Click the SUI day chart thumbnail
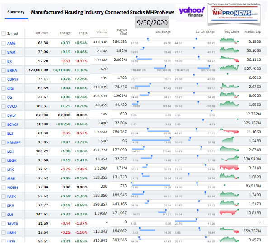This screenshot has width=268, height=243. 229,212
